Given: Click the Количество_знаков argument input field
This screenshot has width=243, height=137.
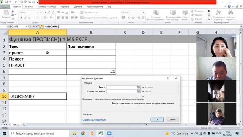Looking at the screenshot, I should point(121,91).
